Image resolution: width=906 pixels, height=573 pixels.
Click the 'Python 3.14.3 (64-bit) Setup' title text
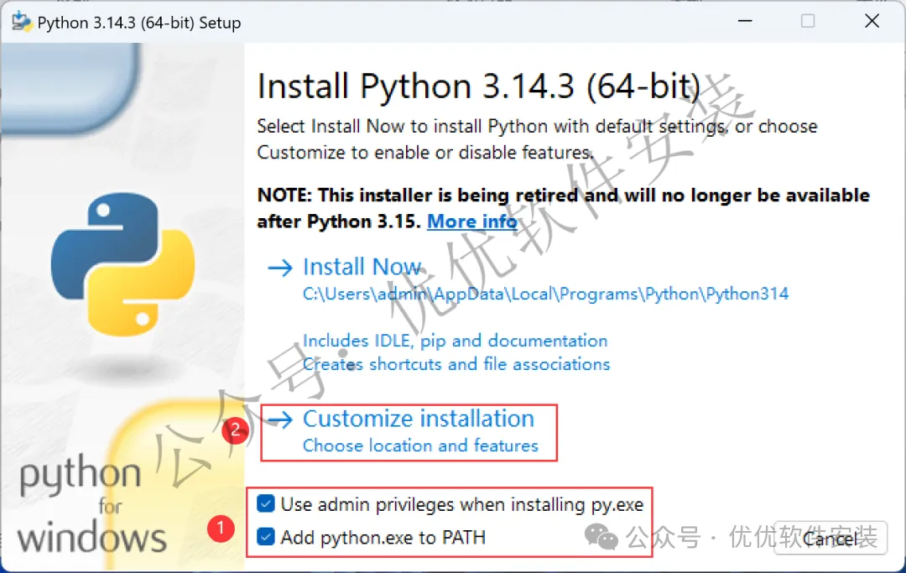pos(139,23)
